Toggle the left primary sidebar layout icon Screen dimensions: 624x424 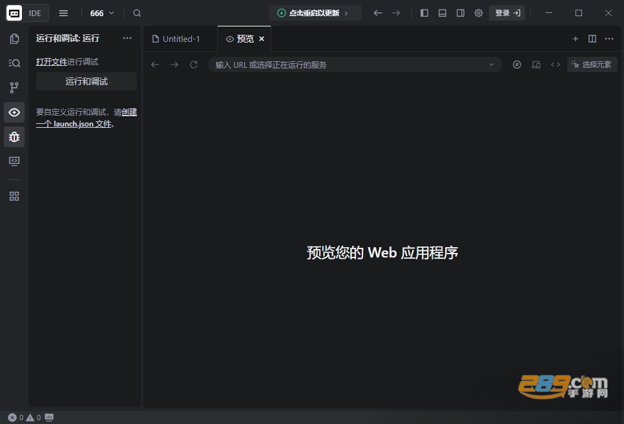(x=424, y=13)
